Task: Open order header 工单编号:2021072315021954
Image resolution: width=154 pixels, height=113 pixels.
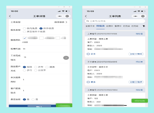Action: point(115,90)
